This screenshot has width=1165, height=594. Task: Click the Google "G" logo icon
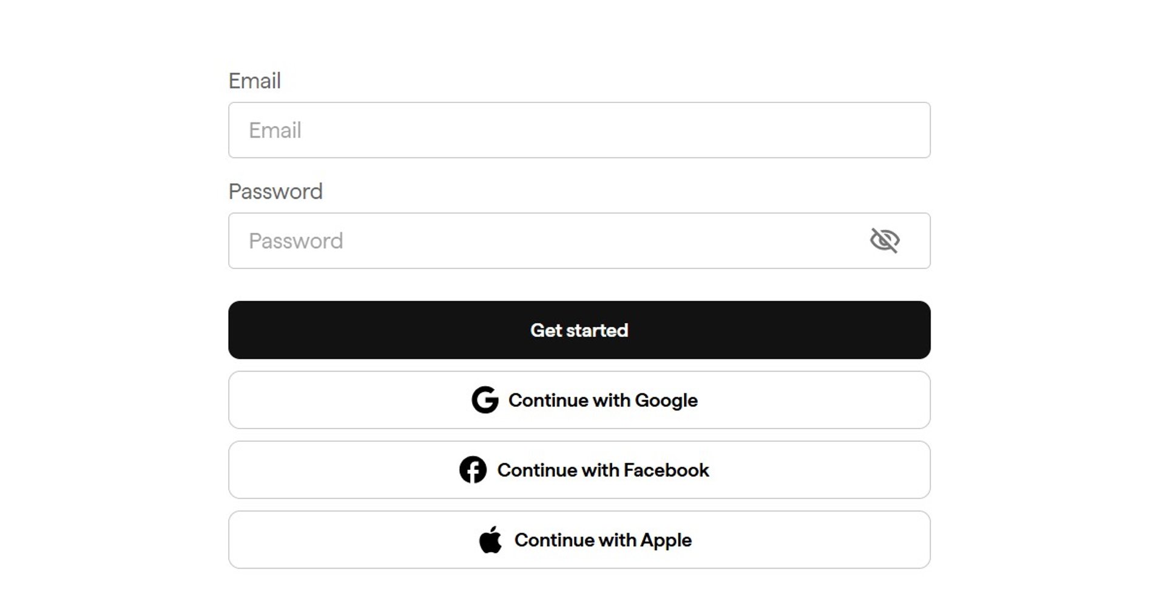coord(485,400)
